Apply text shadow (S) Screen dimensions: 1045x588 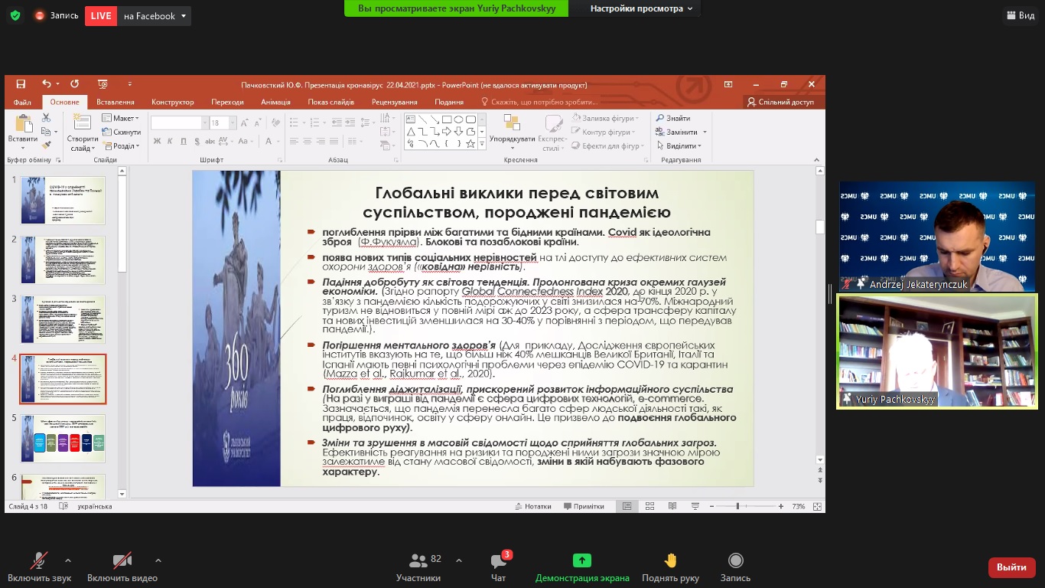[197, 141]
